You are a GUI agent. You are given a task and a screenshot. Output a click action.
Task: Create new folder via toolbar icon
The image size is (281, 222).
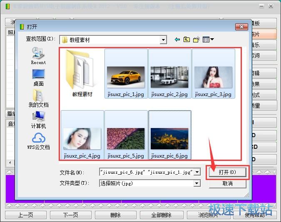coord(196,39)
